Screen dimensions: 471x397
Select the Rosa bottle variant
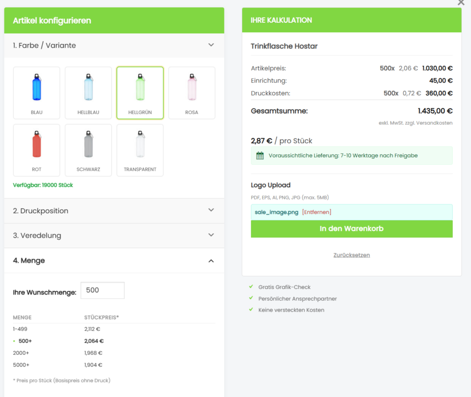192,93
